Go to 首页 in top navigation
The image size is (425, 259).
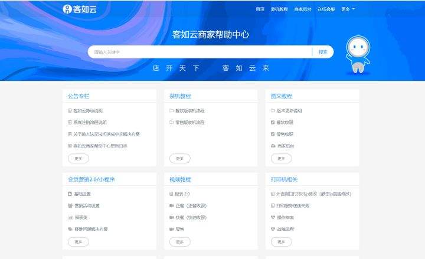[260, 9]
